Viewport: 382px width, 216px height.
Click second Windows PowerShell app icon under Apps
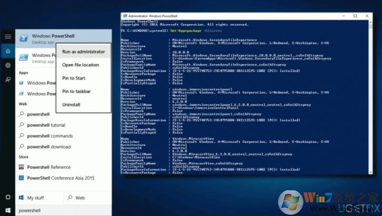(x=22, y=94)
